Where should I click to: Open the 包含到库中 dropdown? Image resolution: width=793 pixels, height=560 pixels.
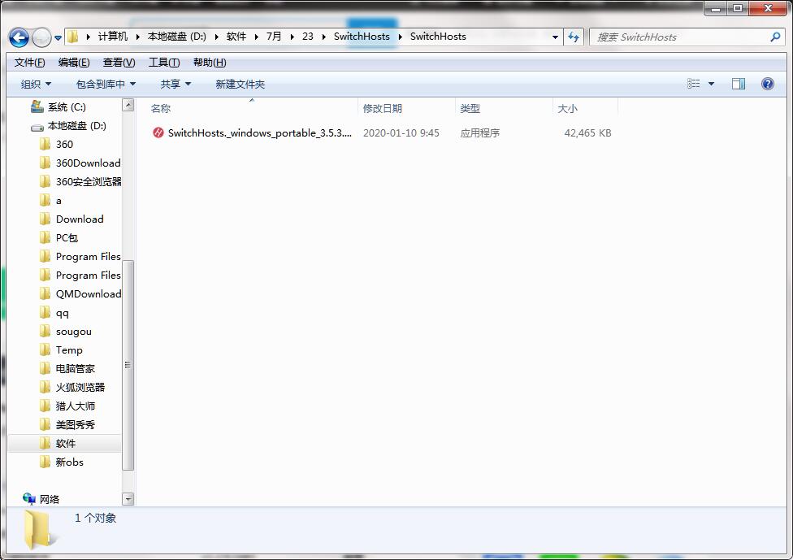tap(106, 84)
